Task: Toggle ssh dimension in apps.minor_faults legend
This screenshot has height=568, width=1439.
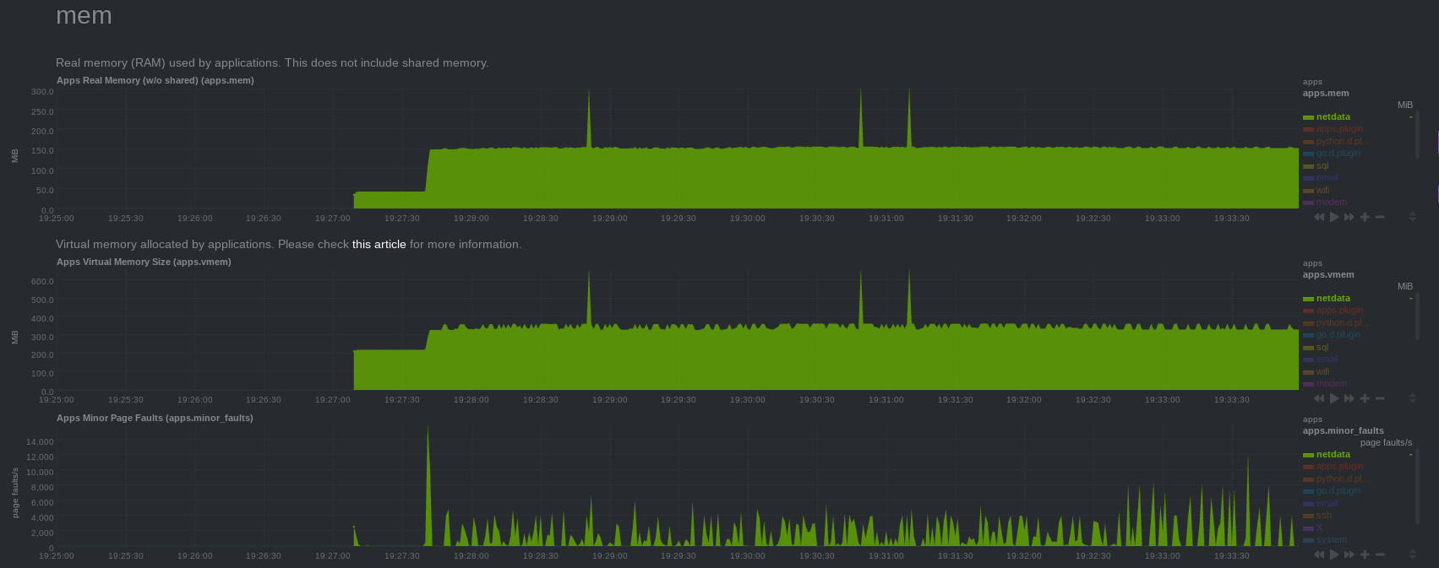Action: pos(1323,516)
